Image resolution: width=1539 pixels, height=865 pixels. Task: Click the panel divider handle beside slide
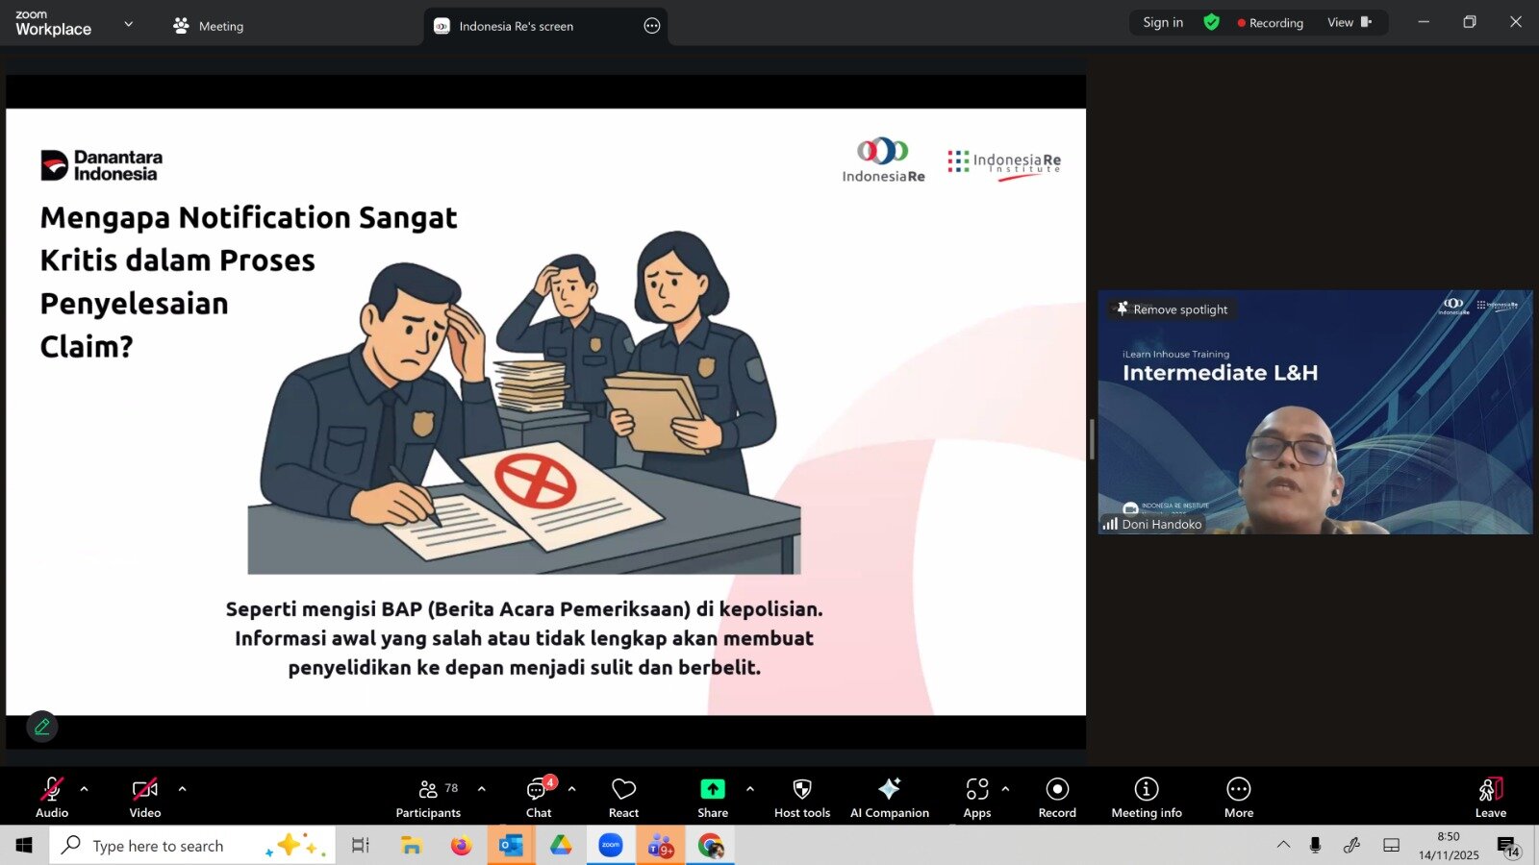tap(1091, 439)
